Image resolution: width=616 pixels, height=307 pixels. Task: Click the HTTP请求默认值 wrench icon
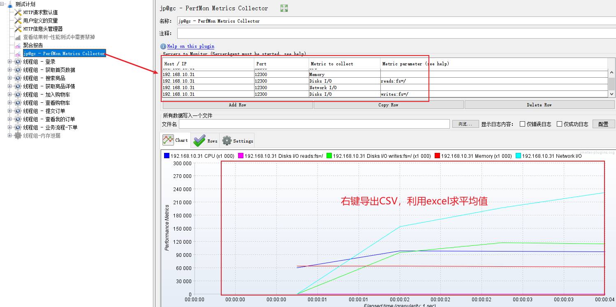coord(18,12)
